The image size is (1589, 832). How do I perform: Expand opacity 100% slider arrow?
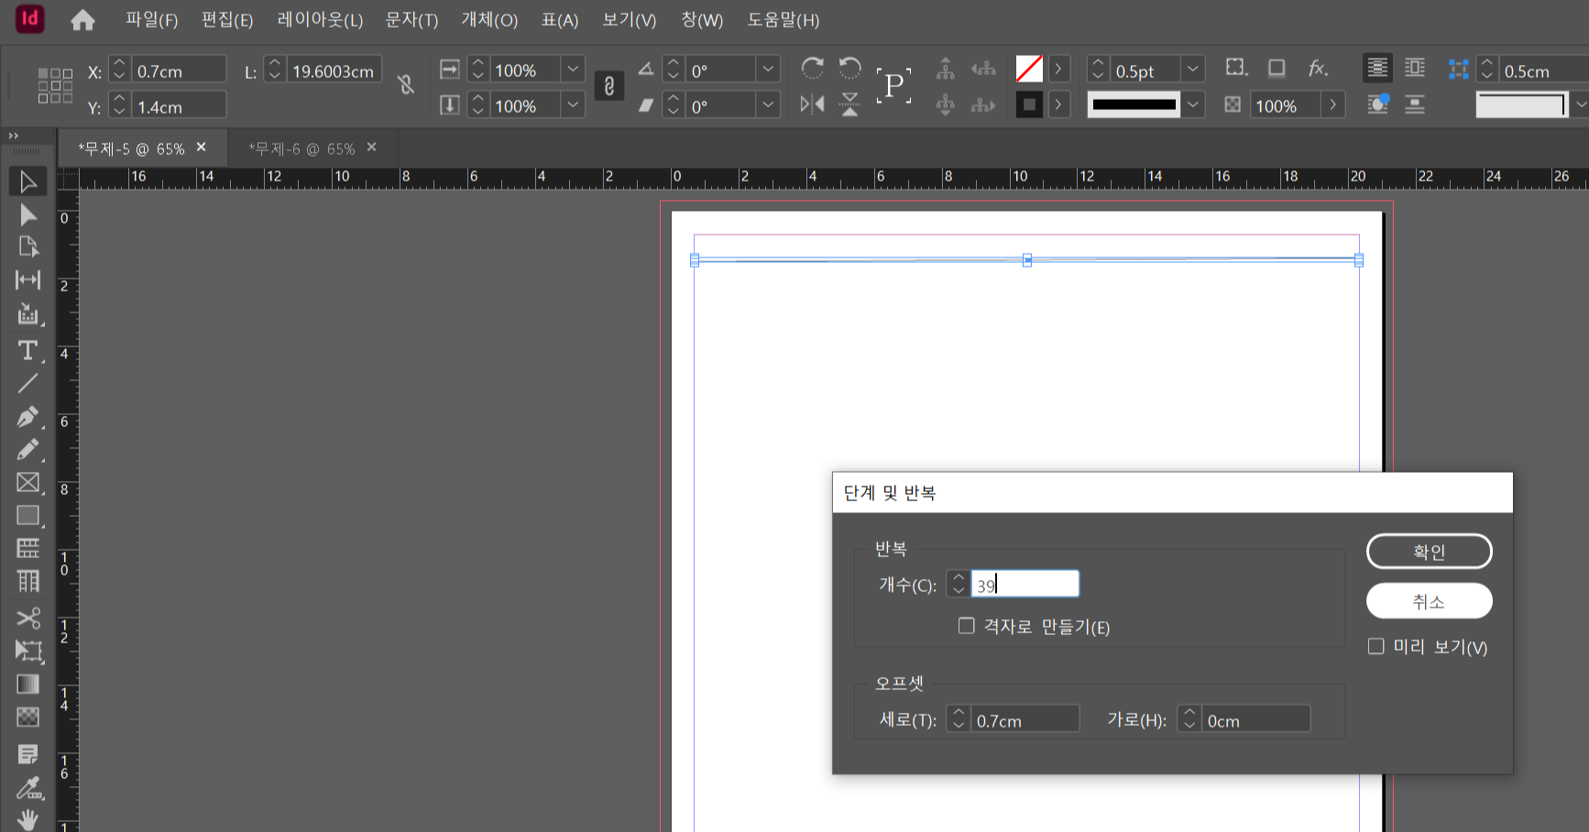[1333, 105]
